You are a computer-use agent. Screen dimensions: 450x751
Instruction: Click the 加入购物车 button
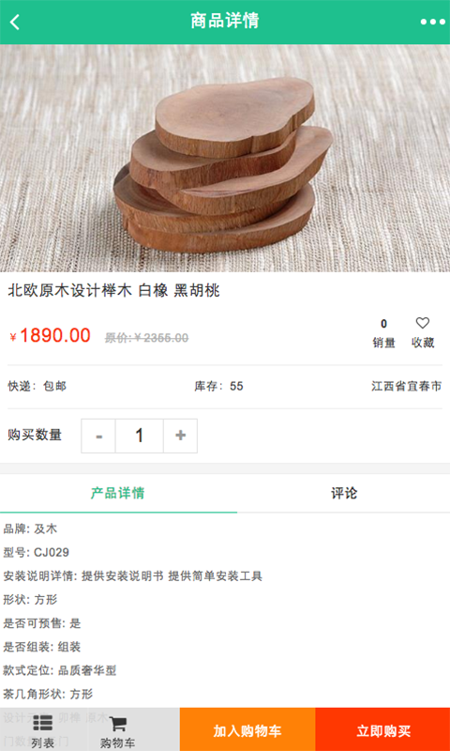[x=247, y=729]
